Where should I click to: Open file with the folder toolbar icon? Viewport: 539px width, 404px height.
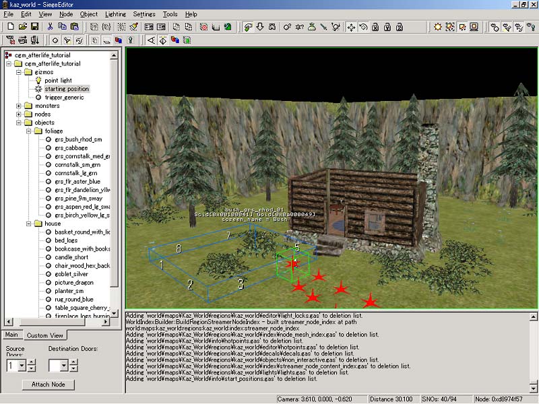[22, 27]
